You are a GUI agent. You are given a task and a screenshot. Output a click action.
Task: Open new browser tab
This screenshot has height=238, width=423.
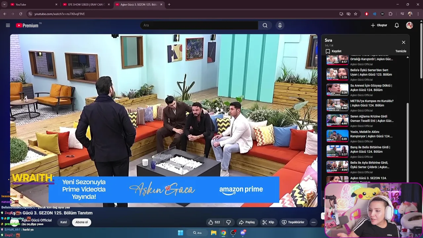[x=169, y=5]
